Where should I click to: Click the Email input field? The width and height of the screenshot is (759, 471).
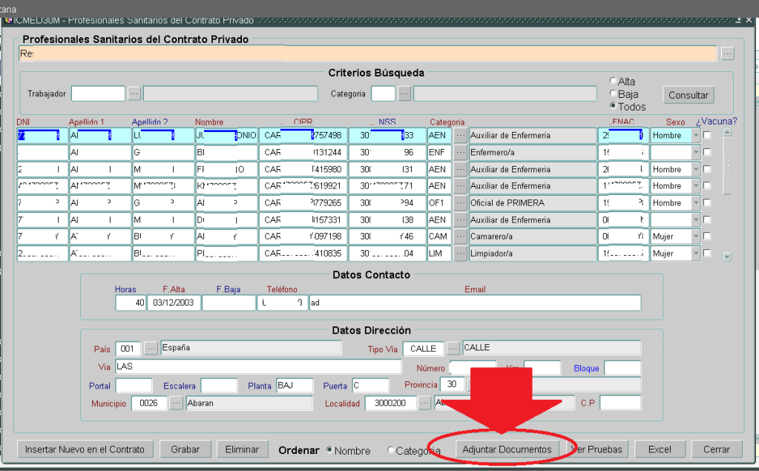point(475,303)
